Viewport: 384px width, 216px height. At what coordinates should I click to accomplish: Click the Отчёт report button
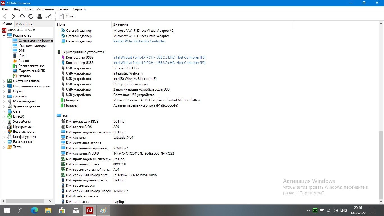pyautogui.click(x=67, y=16)
